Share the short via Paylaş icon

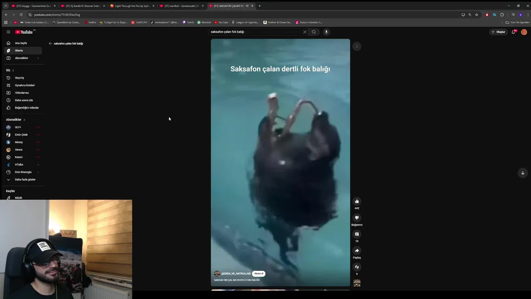[357, 250]
